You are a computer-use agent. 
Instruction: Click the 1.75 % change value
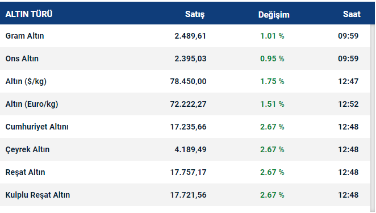click(272, 82)
